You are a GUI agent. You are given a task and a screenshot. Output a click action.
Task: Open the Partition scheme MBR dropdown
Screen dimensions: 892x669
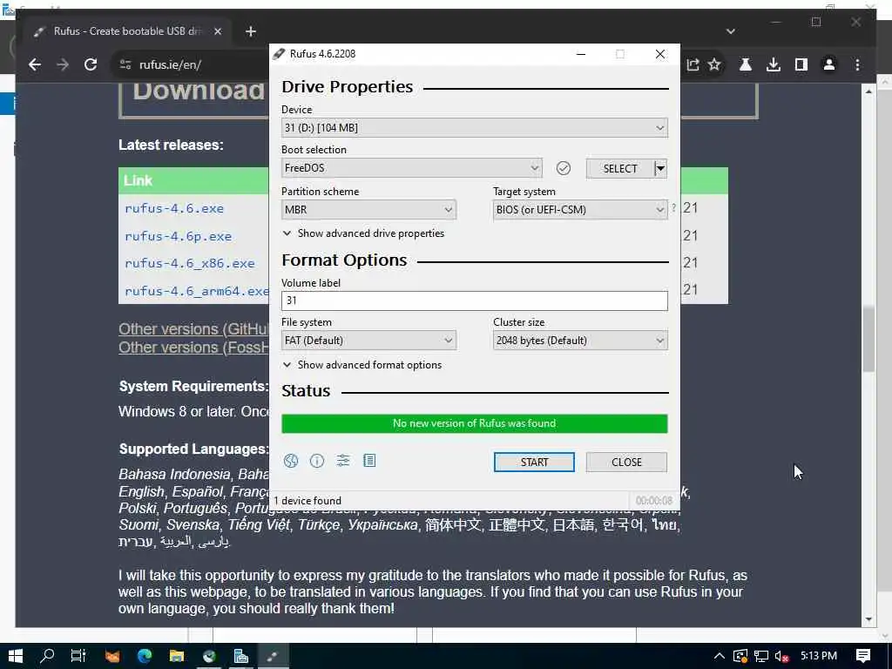(368, 209)
